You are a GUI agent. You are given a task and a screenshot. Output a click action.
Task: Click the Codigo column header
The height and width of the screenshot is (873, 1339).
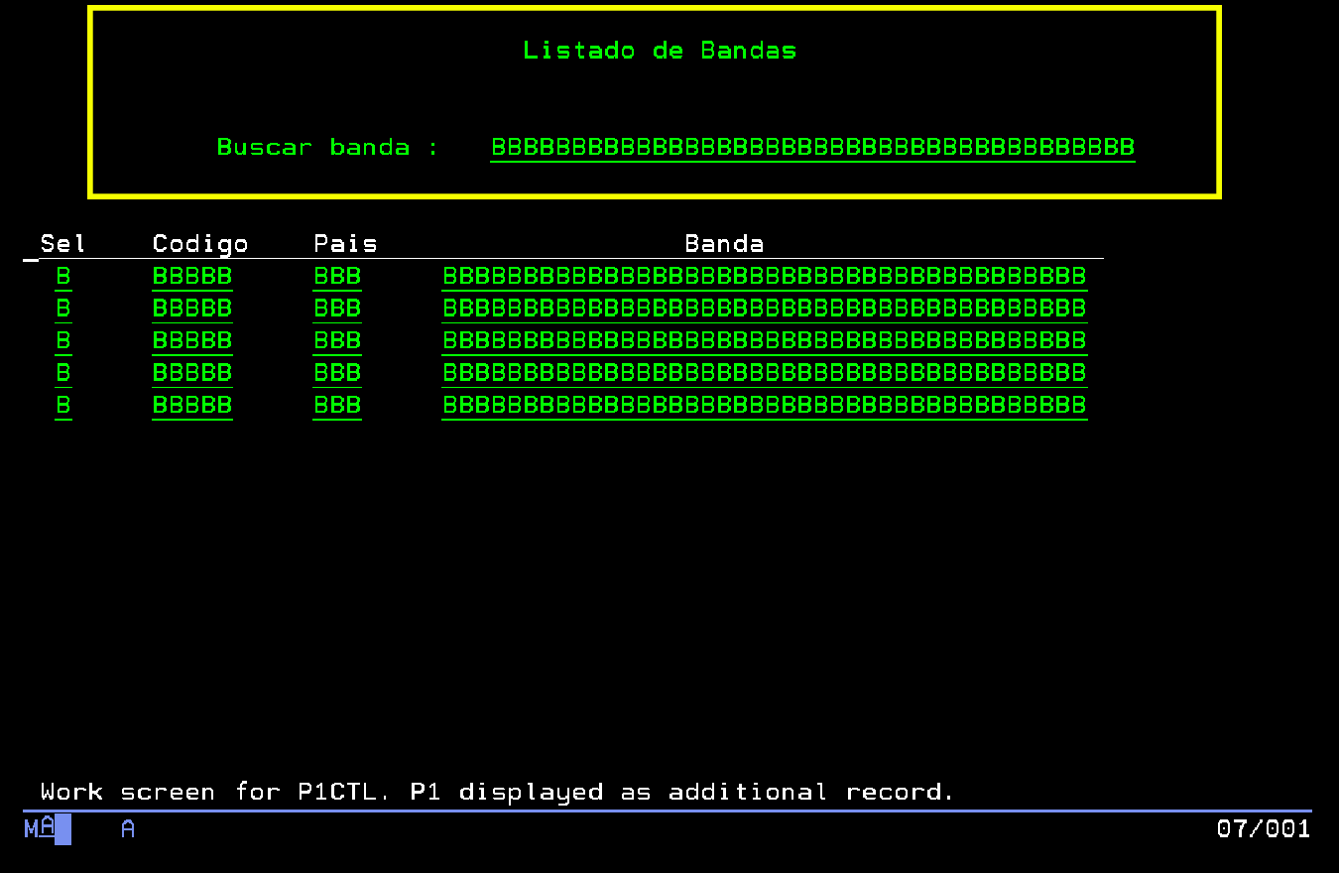[200, 244]
